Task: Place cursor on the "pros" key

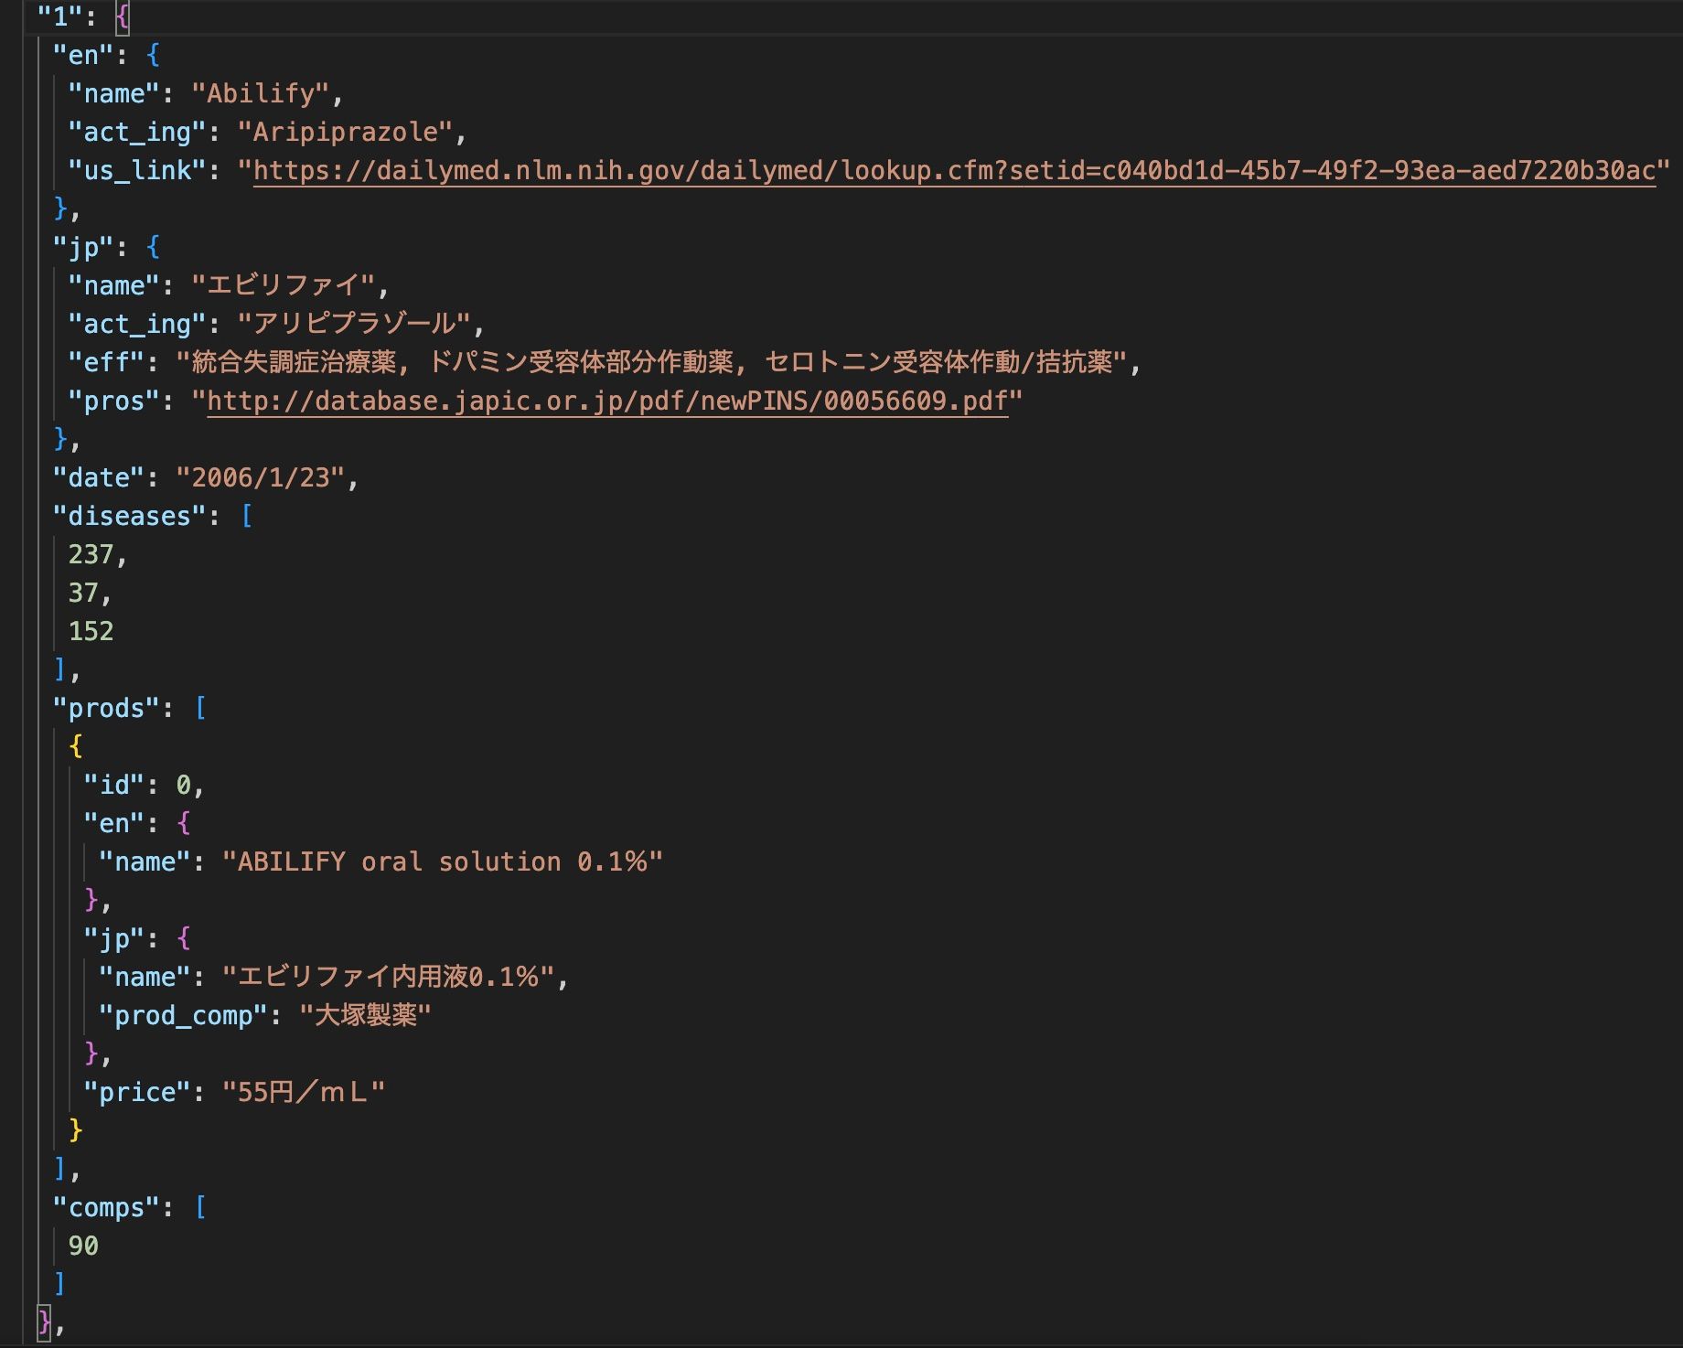Action: 113,401
